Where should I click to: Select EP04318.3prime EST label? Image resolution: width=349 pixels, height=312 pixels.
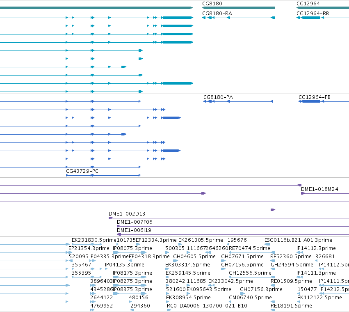[x=149, y=257]
